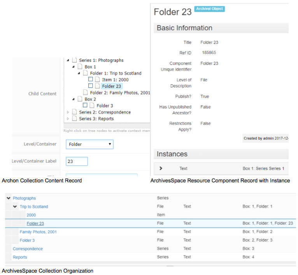The height and width of the screenshot is (275, 298).
Task: Click the page icon of Folder 1: Trip to Scotland
Action: [x=86, y=73]
